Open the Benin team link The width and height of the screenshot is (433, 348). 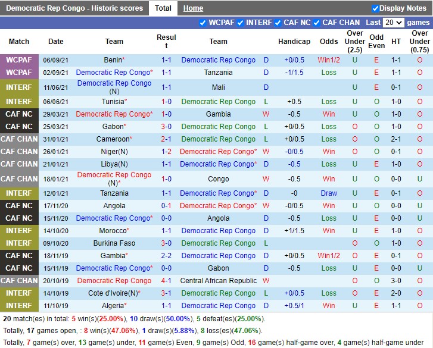click(x=112, y=60)
